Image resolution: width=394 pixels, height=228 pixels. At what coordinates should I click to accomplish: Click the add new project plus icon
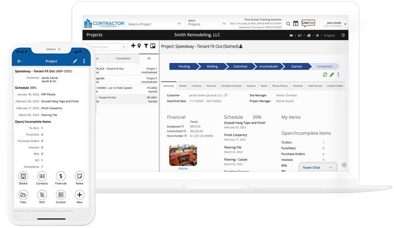[133, 46]
